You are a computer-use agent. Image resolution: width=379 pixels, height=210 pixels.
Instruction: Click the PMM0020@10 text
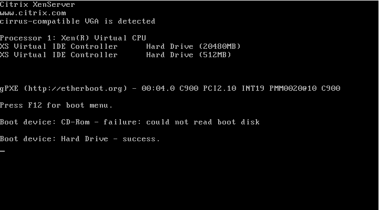[293, 88]
